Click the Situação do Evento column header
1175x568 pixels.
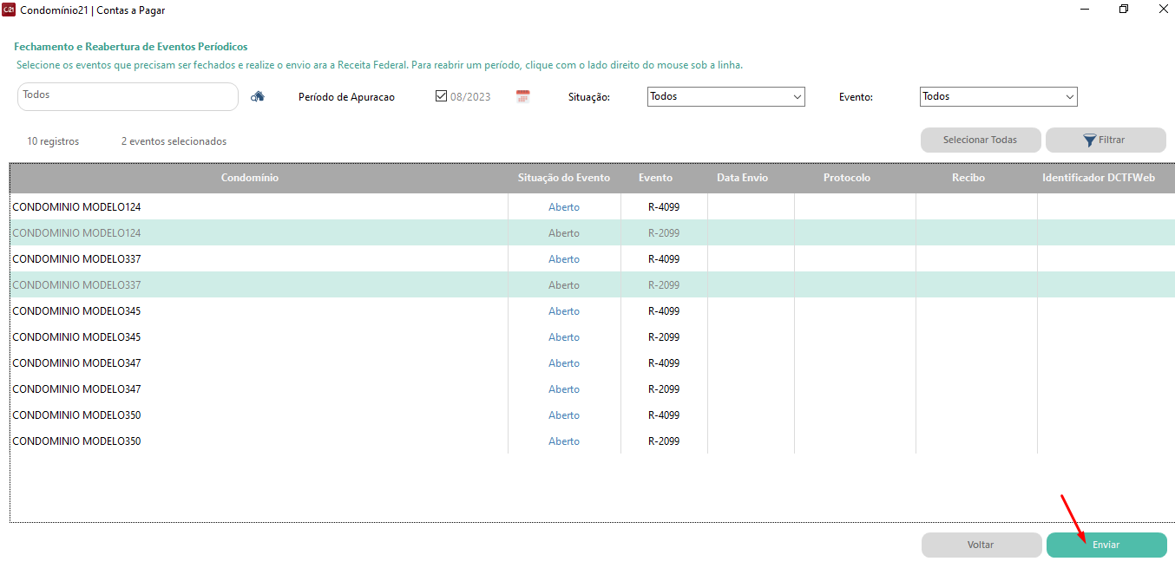coord(564,178)
